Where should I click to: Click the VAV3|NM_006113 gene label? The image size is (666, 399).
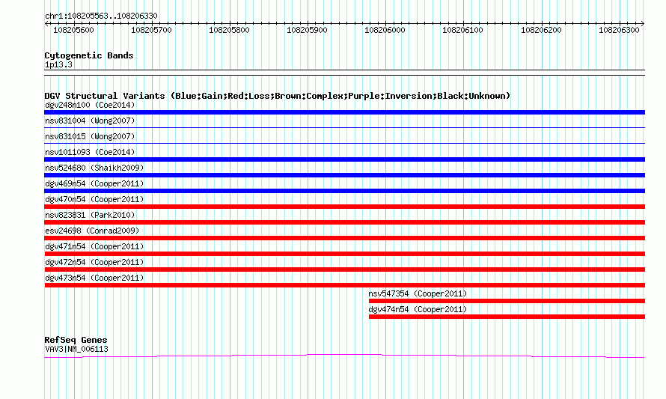76,350
